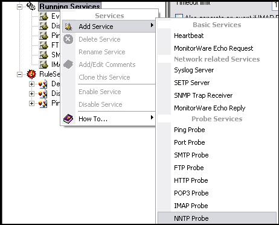
Task: Click the How To book icon
Action: point(68,119)
